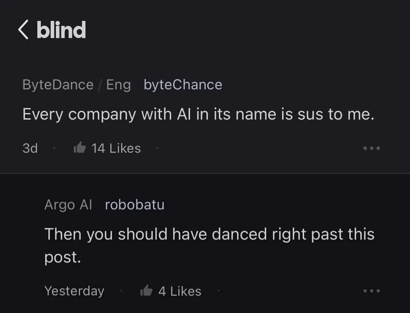Like robobatu's reply with thumbs-up icon
Viewport: 410px width, 313px height.
coord(146,291)
